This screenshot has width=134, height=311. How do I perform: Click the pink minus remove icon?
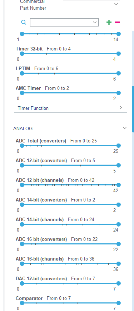[x=117, y=22]
